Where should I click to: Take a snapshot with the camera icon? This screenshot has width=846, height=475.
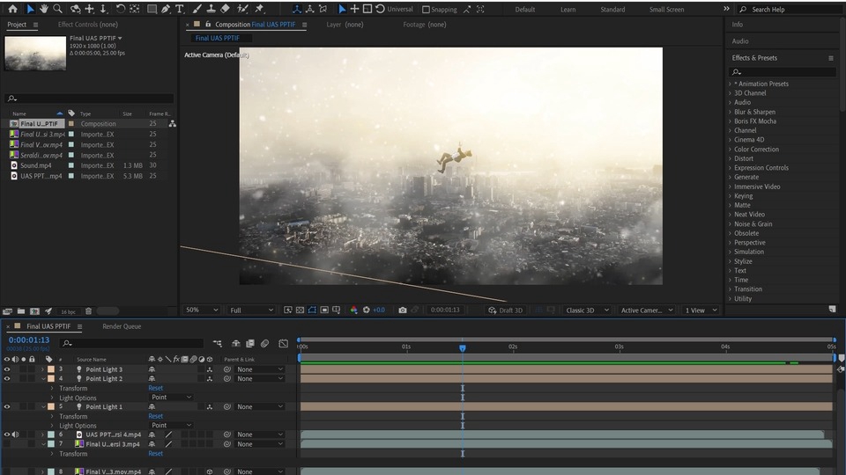coord(403,310)
